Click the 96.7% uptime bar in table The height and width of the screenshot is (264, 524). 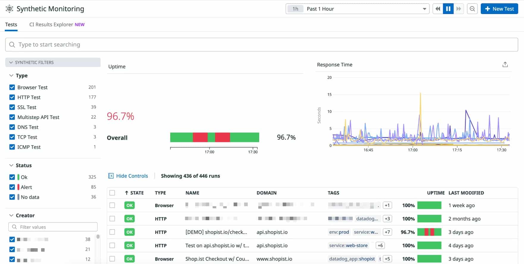pos(429,232)
